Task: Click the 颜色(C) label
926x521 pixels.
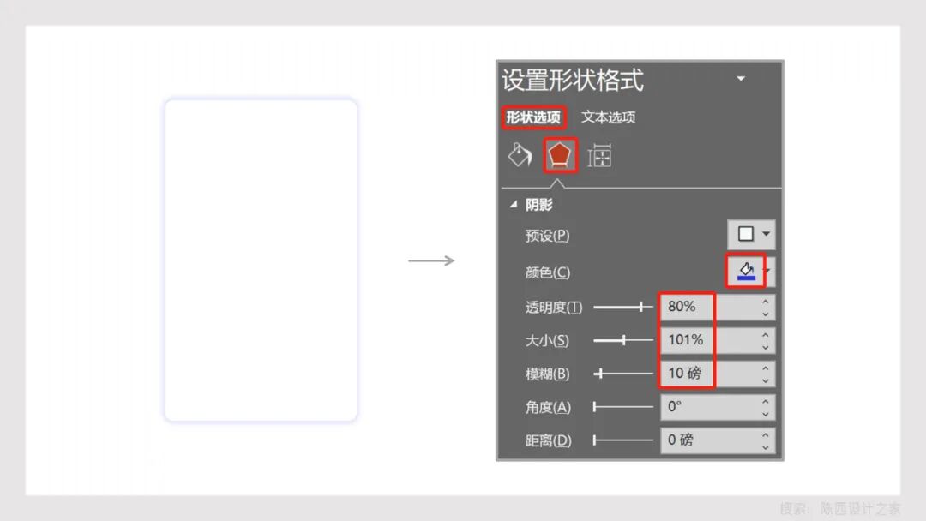Action: point(547,272)
